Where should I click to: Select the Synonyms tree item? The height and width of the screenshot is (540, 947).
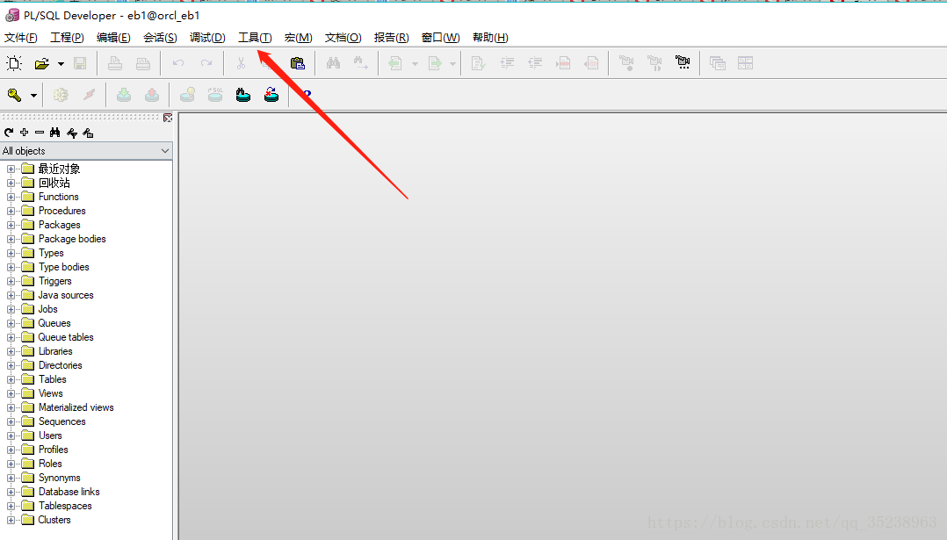[59, 478]
